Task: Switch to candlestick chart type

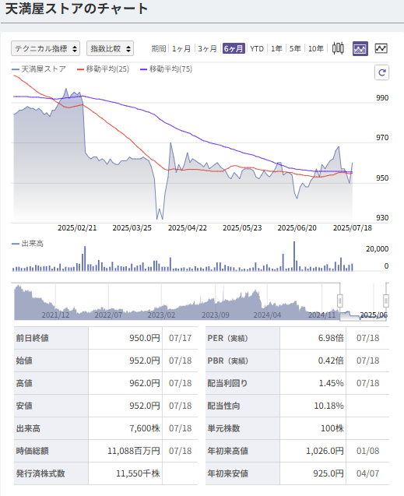Action: [x=338, y=48]
